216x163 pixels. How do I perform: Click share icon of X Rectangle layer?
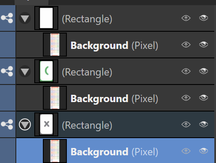point(7,124)
